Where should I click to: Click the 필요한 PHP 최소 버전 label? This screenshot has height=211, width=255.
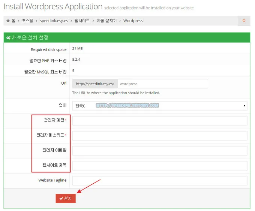tap(48, 61)
